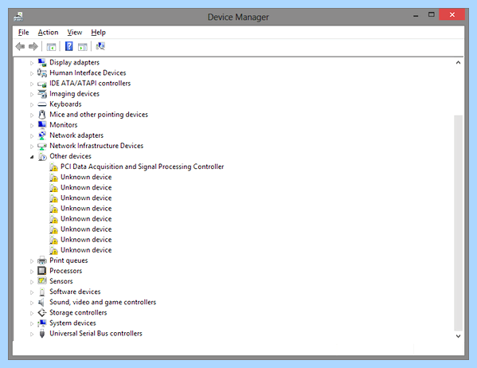Select the Sound, video and game controllers speaker icon
477x368 pixels.
(41, 302)
